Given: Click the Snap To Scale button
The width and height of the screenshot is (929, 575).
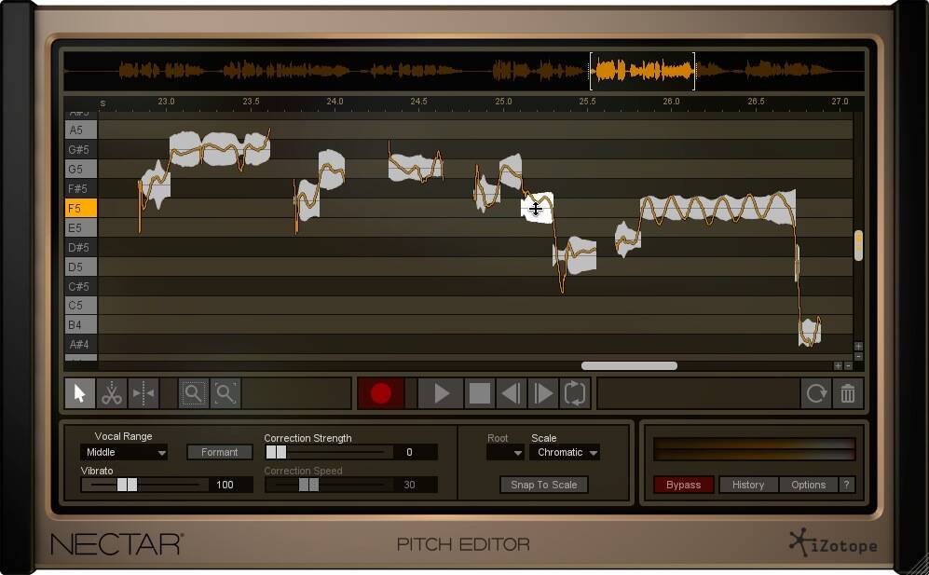Looking at the screenshot, I should pyautogui.click(x=544, y=485).
